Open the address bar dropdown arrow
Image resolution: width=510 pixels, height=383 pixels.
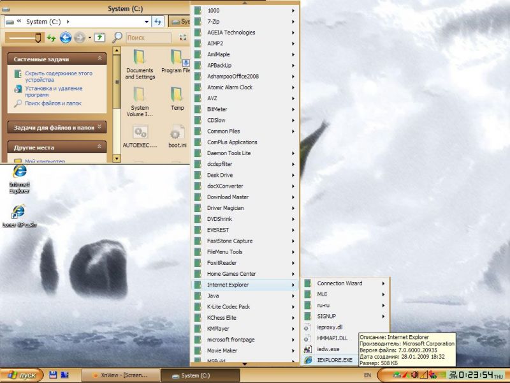pos(146,21)
